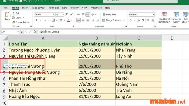Open the Calibri font name dropdown
Screen dimensions: 189x106
pyautogui.click(x=54, y=15)
